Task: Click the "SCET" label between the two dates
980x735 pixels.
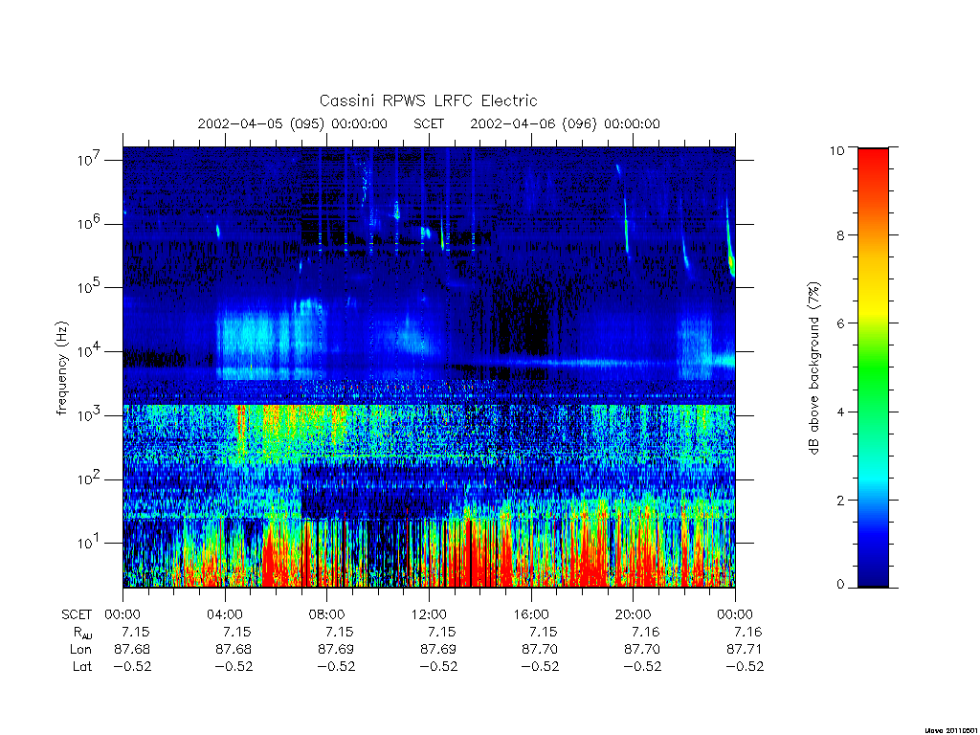Action: 429,123
